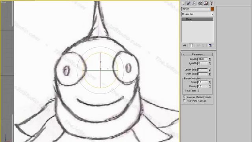
Task: Open the Utilities hammer tab
Action: click(211, 3)
